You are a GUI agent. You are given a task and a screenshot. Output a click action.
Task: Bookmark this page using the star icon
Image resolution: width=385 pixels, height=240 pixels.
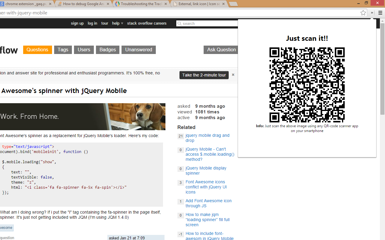pos(363,13)
